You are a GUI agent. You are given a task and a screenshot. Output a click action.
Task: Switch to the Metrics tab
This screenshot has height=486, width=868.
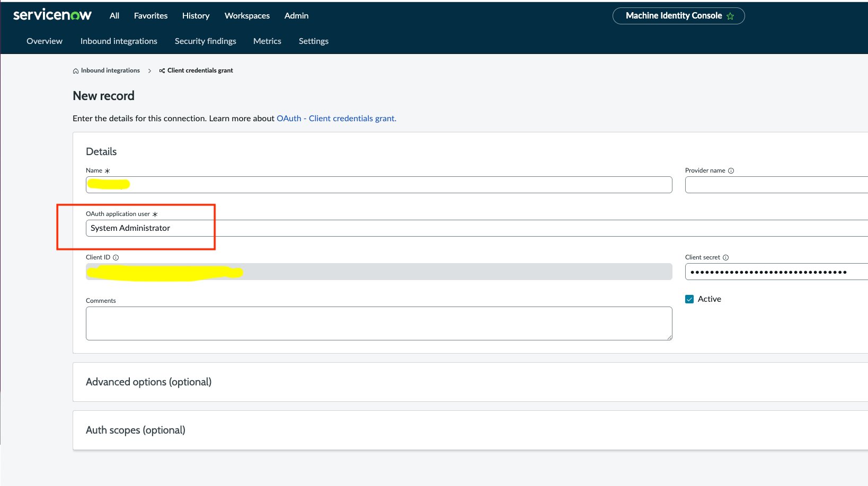[x=267, y=41]
